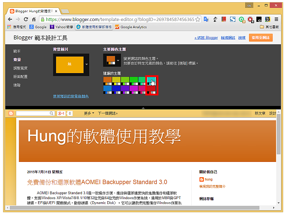Open the Yahoo bookmark
This screenshot has height=214, width=284.
pyautogui.click(x=62, y=27)
